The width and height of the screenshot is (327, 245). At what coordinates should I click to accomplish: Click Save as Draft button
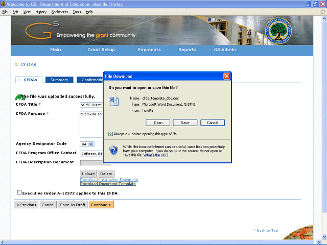pyautogui.click(x=73, y=205)
